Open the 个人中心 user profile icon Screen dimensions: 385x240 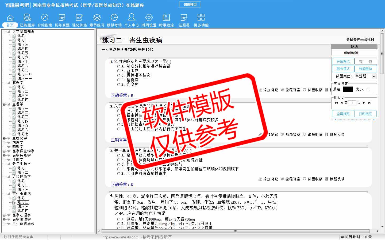[132, 18]
